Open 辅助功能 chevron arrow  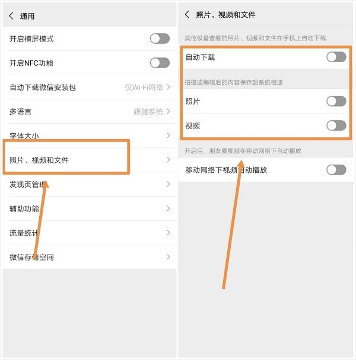point(169,208)
